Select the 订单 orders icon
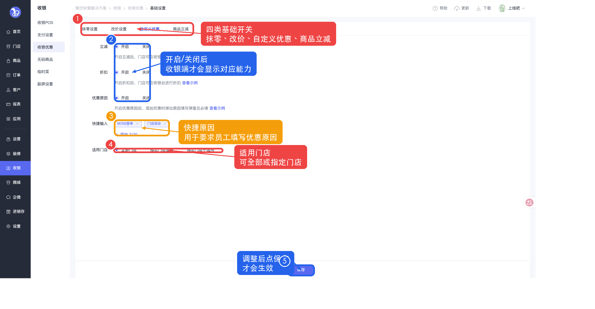 tap(8, 75)
